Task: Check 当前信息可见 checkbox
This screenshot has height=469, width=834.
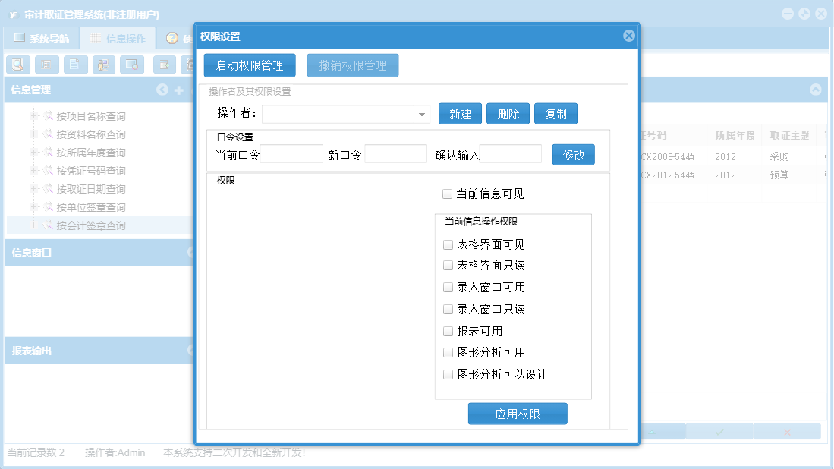Action: [x=447, y=194]
